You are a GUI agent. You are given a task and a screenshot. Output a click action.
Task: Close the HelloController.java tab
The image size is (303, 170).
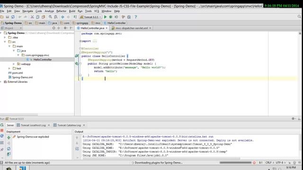107,28
